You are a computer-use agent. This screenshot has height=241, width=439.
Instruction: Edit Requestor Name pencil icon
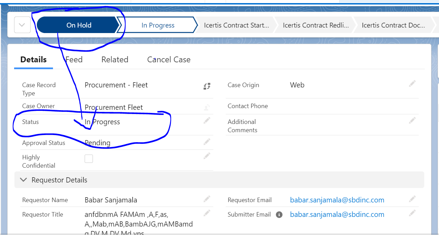click(x=207, y=199)
